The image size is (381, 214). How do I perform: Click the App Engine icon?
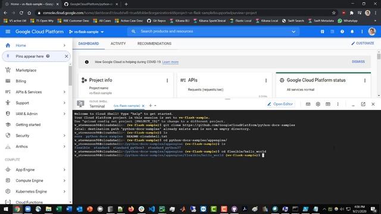pyautogui.click(x=8, y=169)
